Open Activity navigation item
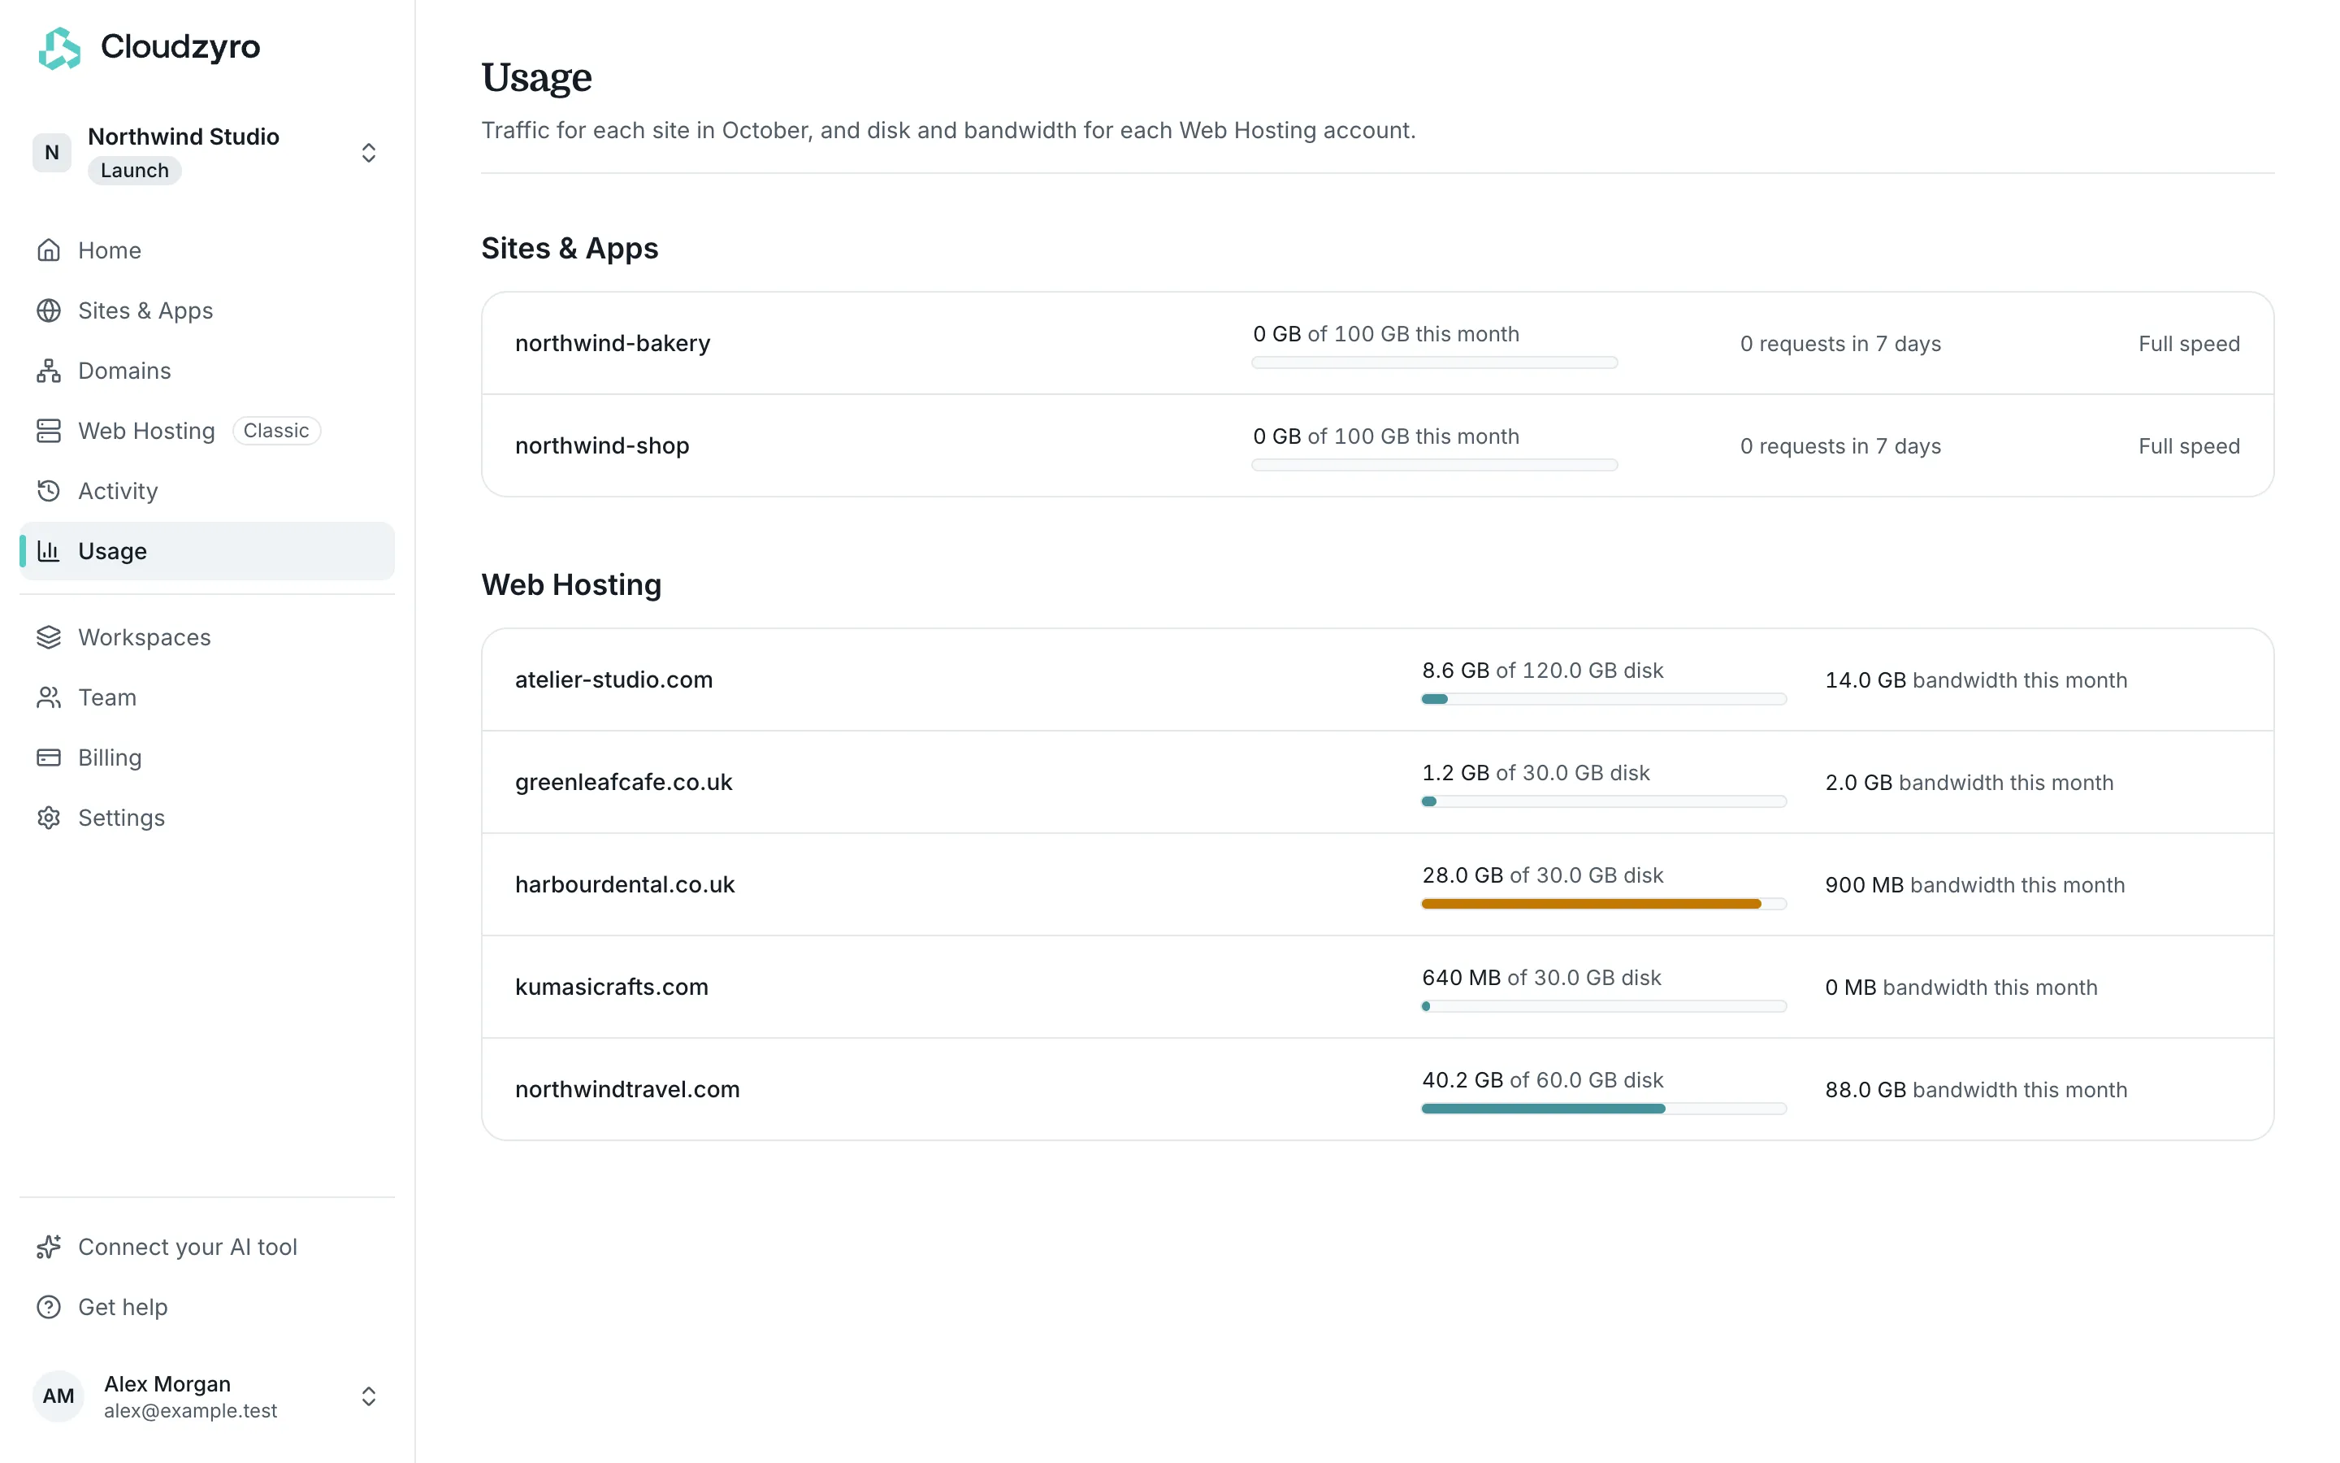The height and width of the screenshot is (1463, 2340). click(x=207, y=491)
